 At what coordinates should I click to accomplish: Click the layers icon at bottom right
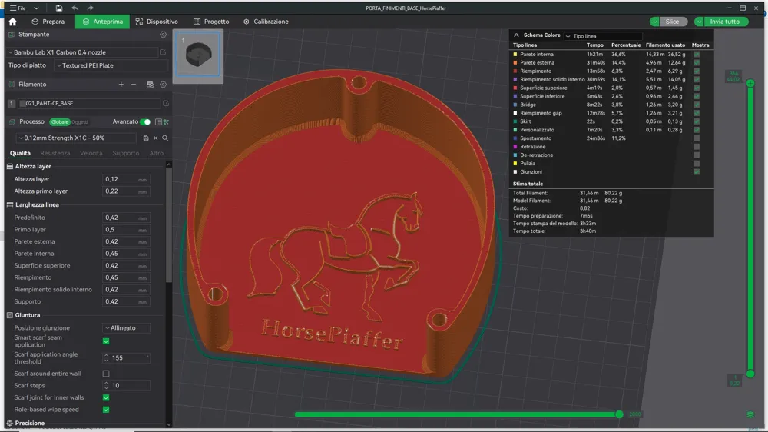coord(750,415)
